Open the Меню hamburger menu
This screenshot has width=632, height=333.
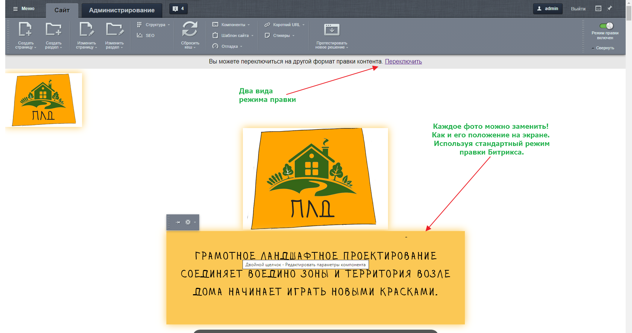(x=24, y=9)
